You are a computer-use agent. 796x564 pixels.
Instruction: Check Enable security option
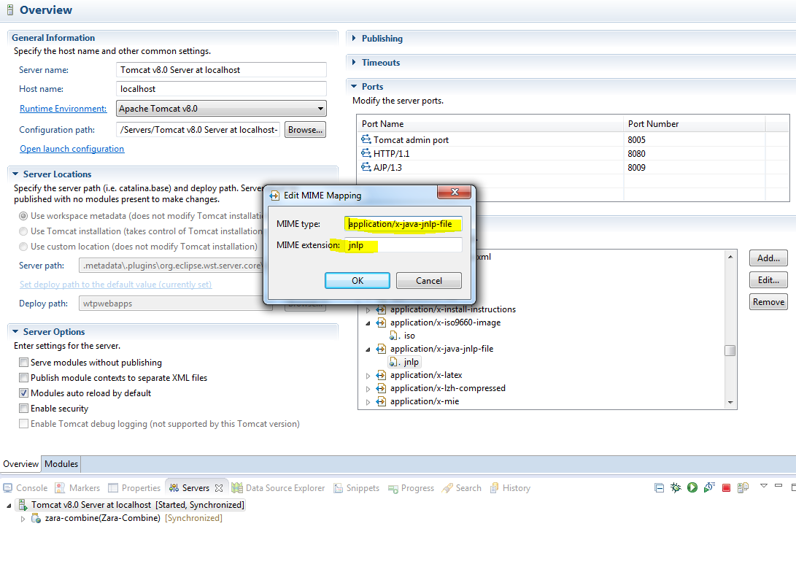tap(23, 408)
